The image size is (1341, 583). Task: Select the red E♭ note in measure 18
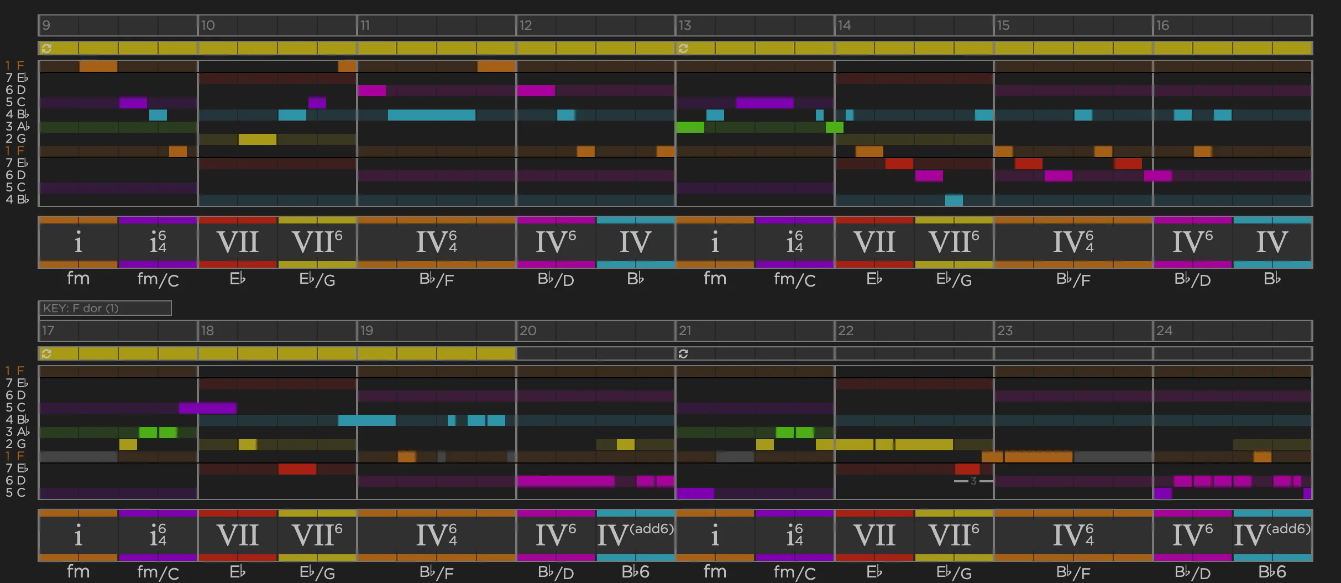coord(297,469)
